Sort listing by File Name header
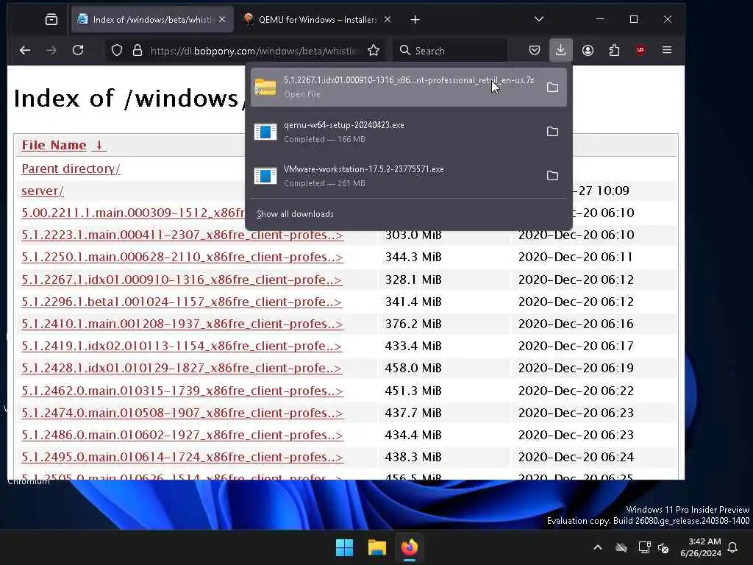 pos(54,145)
